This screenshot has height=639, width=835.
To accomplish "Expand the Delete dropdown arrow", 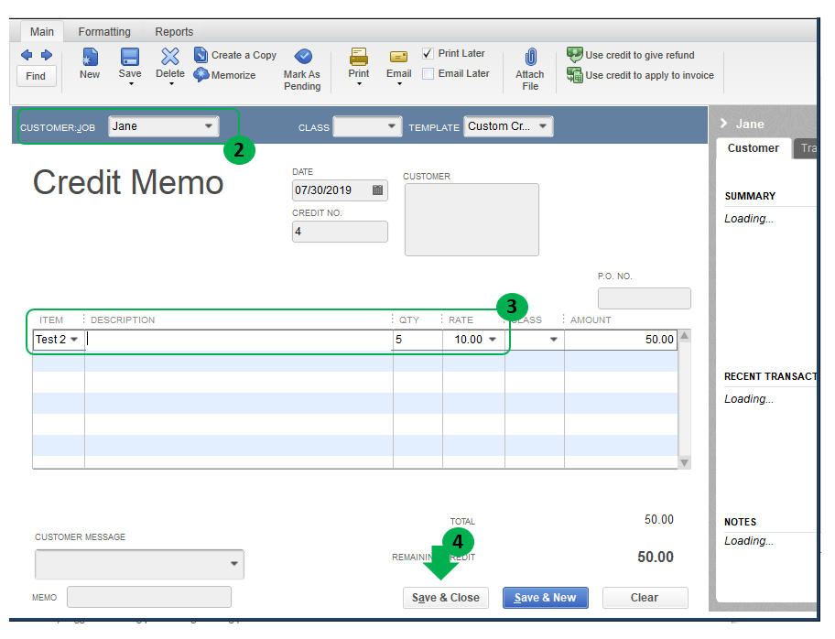I will point(171,84).
